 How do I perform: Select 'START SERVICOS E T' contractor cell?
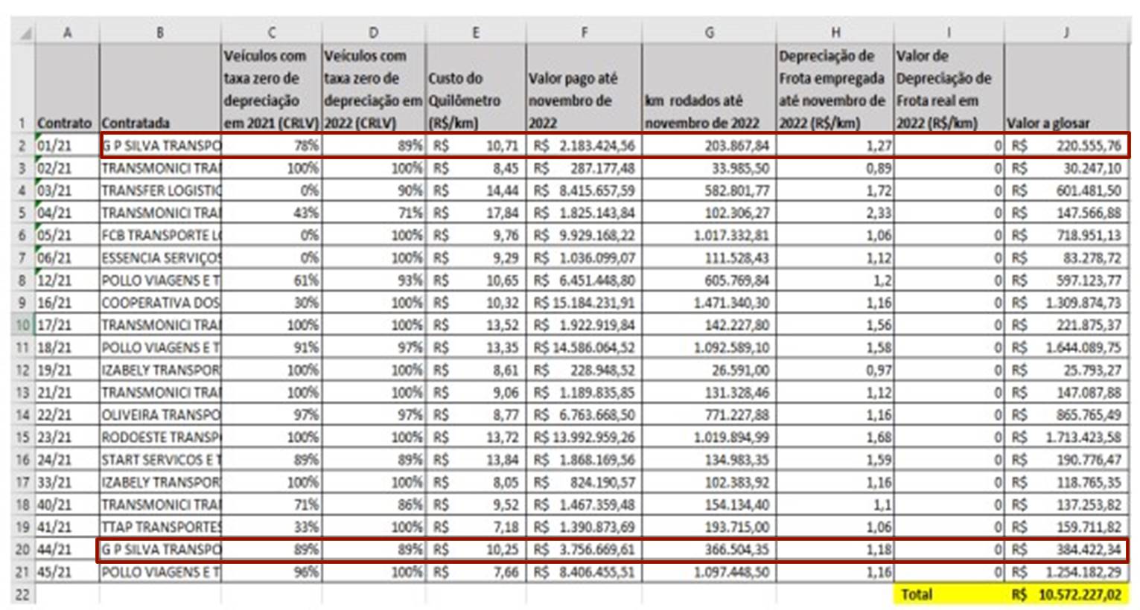coord(160,460)
